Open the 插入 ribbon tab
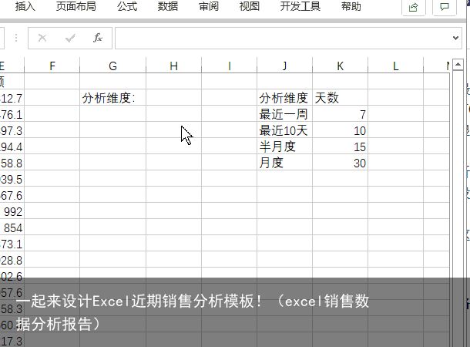The height and width of the screenshot is (347, 470). [x=25, y=6]
